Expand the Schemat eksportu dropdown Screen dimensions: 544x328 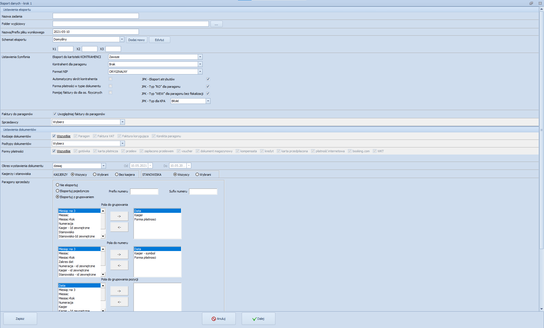pyautogui.click(x=122, y=39)
